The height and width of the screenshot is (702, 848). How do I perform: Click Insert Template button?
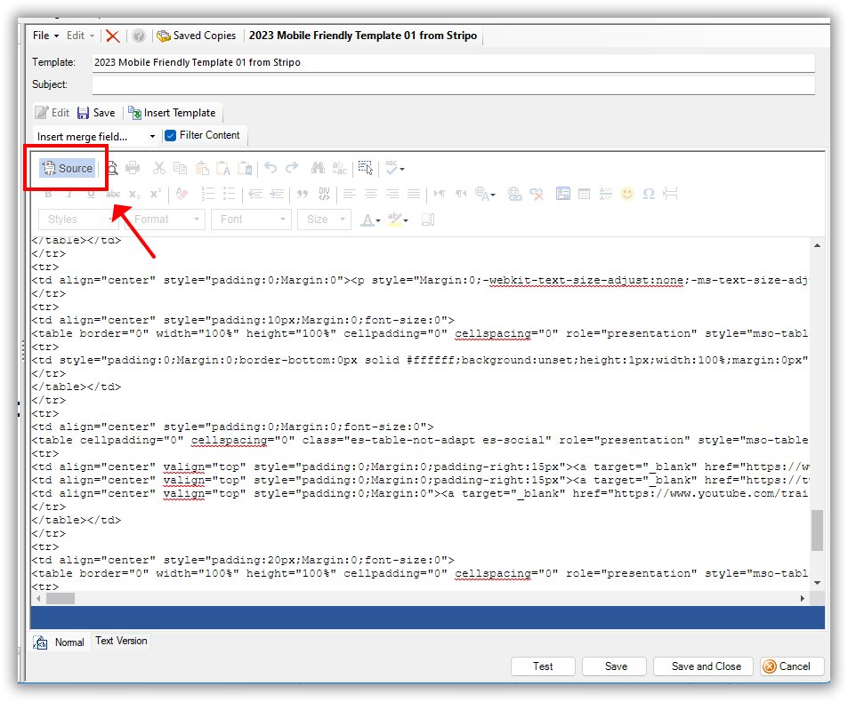(172, 113)
